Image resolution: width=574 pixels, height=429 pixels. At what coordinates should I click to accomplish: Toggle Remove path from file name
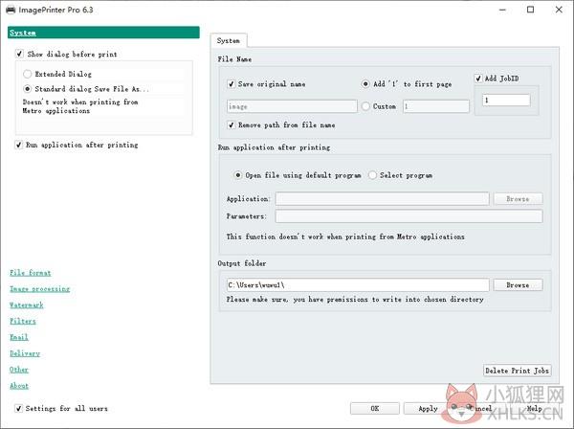click(x=231, y=125)
